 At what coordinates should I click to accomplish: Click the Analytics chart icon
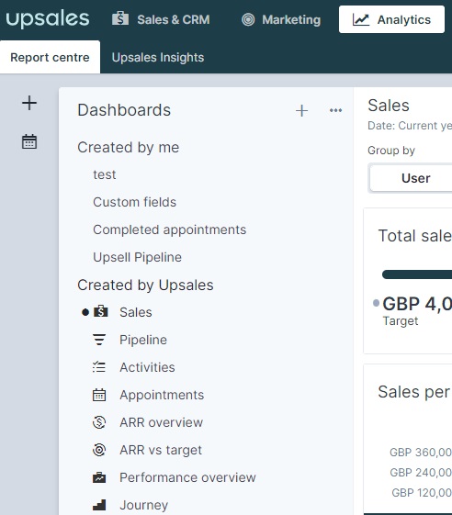(x=361, y=19)
